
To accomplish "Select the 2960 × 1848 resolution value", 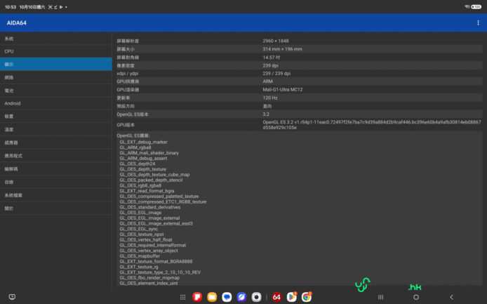I will [x=276, y=41].
